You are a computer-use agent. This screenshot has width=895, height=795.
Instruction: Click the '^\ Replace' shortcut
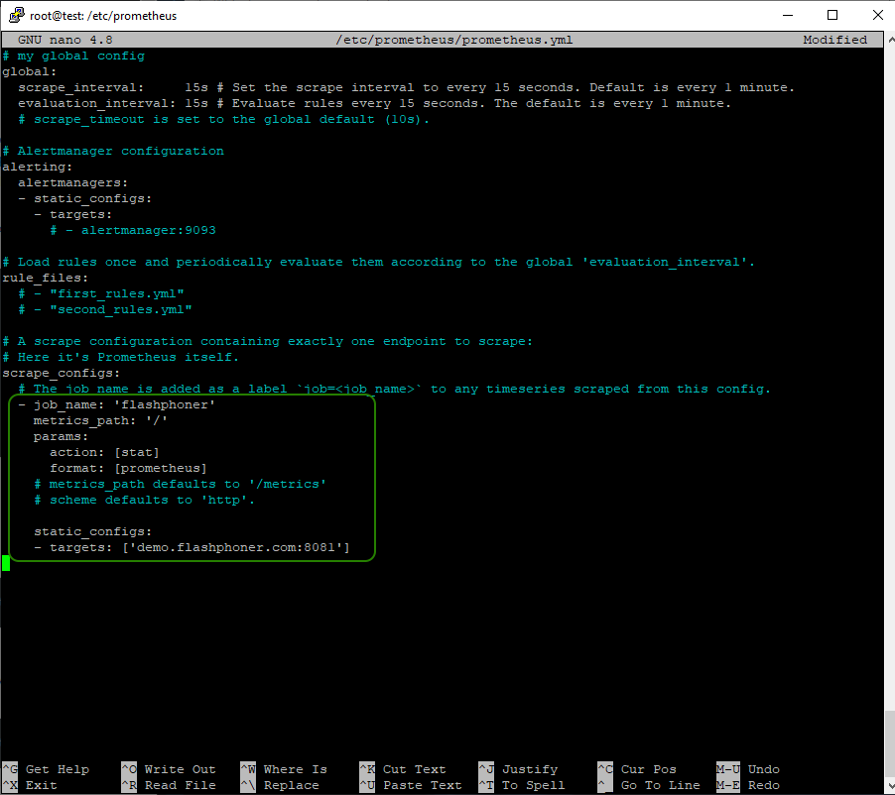coord(280,785)
